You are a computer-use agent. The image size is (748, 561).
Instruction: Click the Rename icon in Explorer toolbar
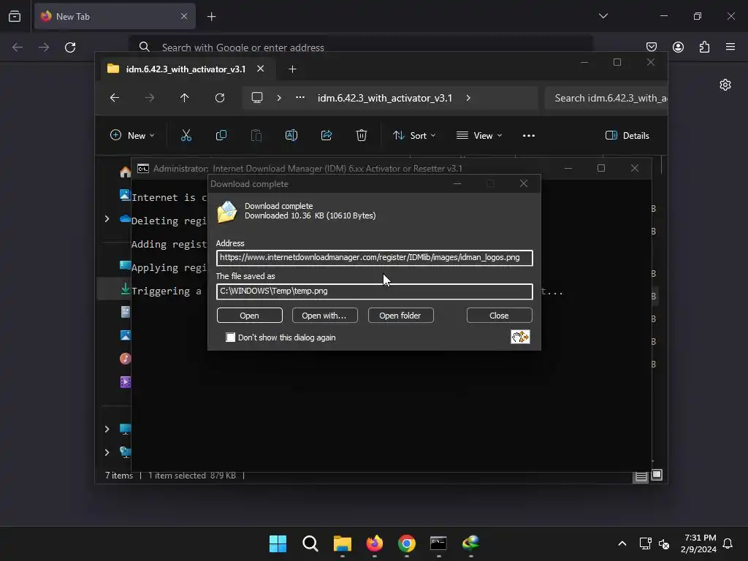tap(291, 135)
